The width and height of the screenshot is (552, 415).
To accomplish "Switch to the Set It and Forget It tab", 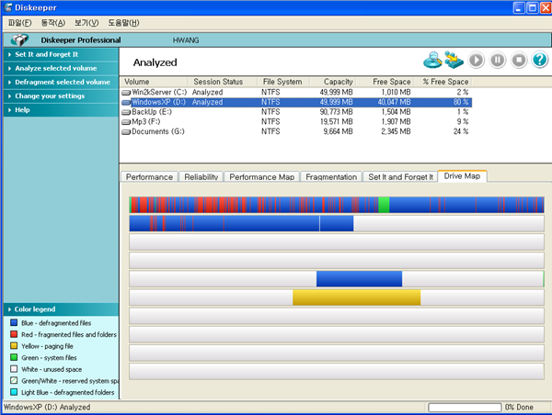I will click(x=400, y=177).
